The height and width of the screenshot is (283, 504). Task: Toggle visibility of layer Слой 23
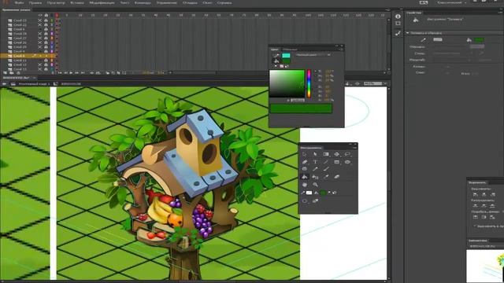coord(40,20)
